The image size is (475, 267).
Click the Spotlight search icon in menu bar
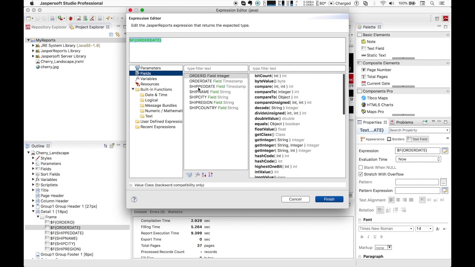[x=432, y=3]
